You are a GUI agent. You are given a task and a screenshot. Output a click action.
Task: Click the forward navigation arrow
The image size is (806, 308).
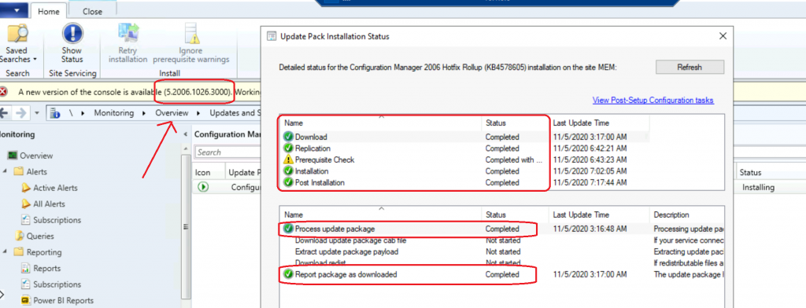click(x=21, y=113)
